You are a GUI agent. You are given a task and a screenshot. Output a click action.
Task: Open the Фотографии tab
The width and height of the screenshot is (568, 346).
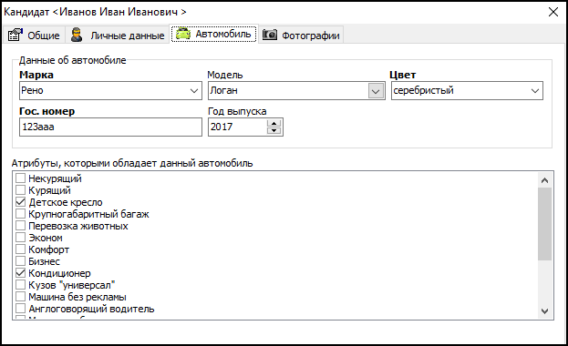tap(301, 36)
